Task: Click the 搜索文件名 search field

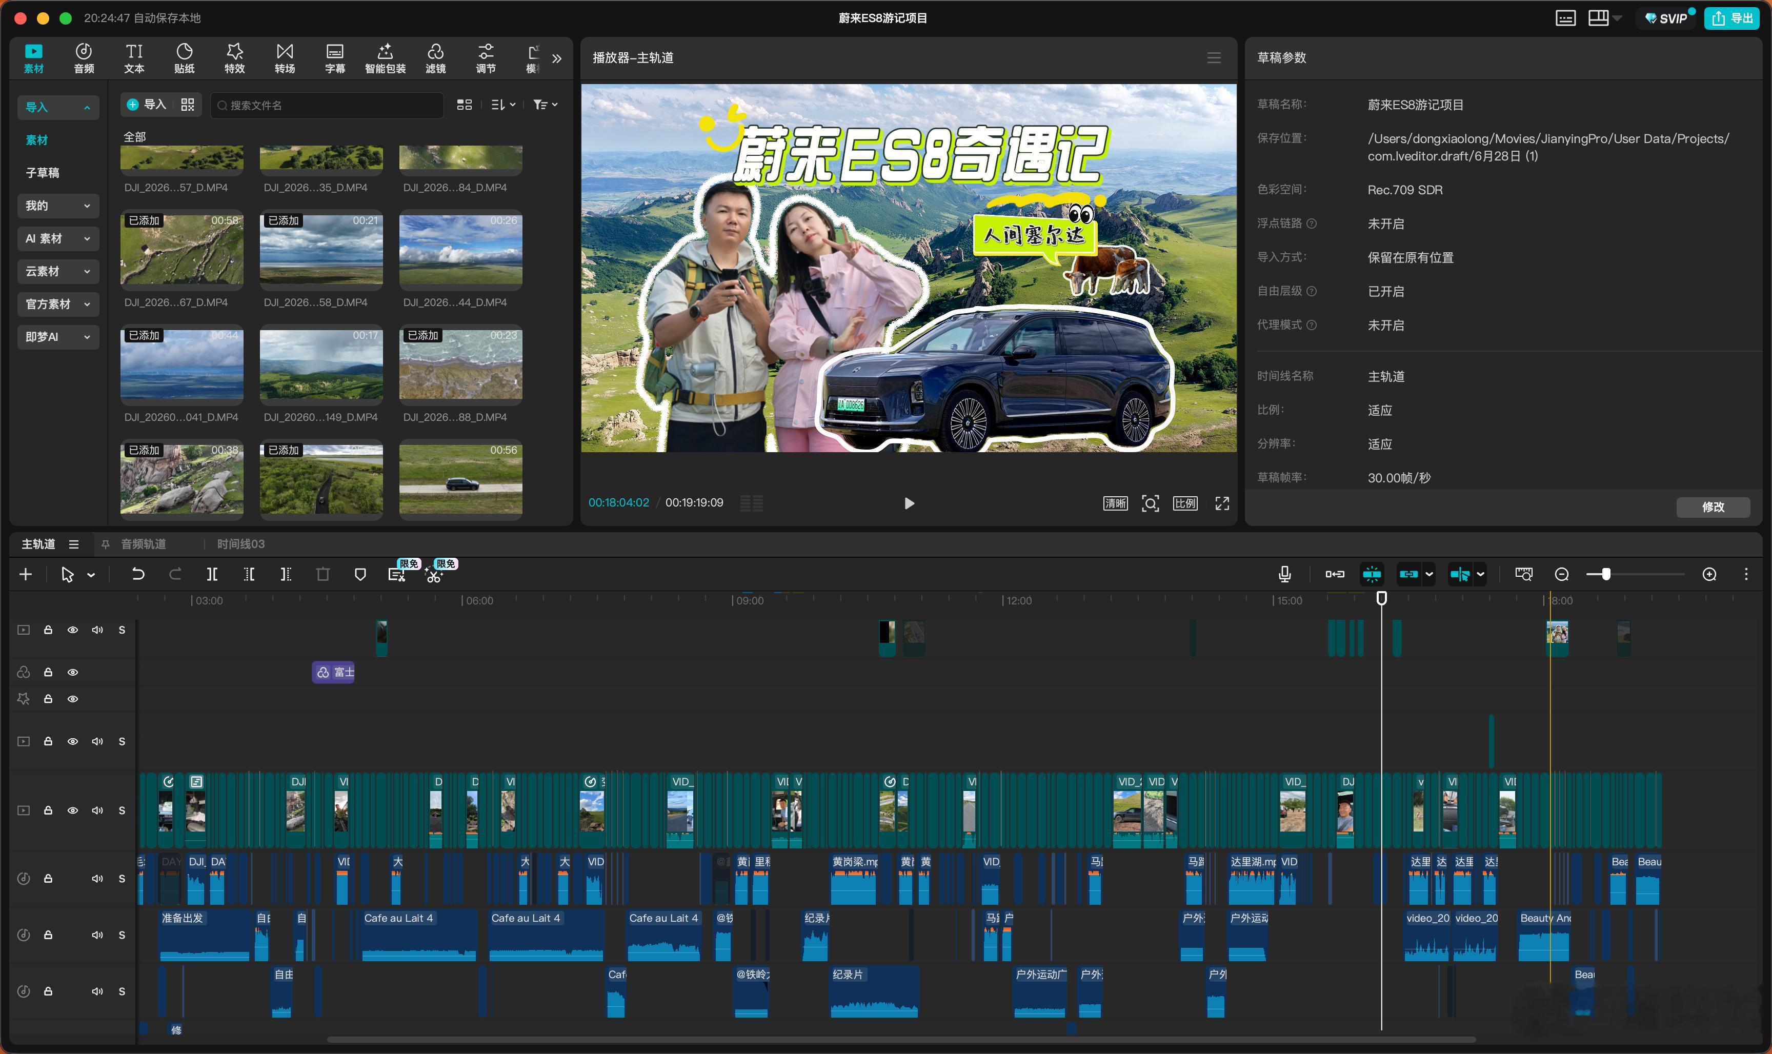Action: pos(327,105)
